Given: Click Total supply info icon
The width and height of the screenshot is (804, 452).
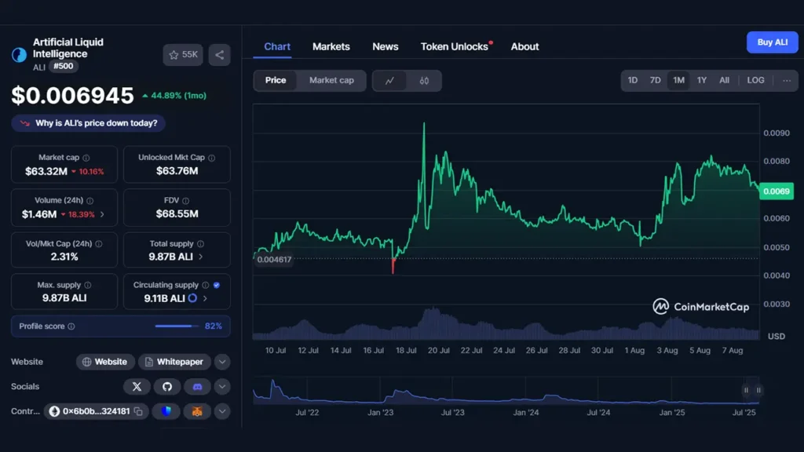Looking at the screenshot, I should pyautogui.click(x=200, y=244).
